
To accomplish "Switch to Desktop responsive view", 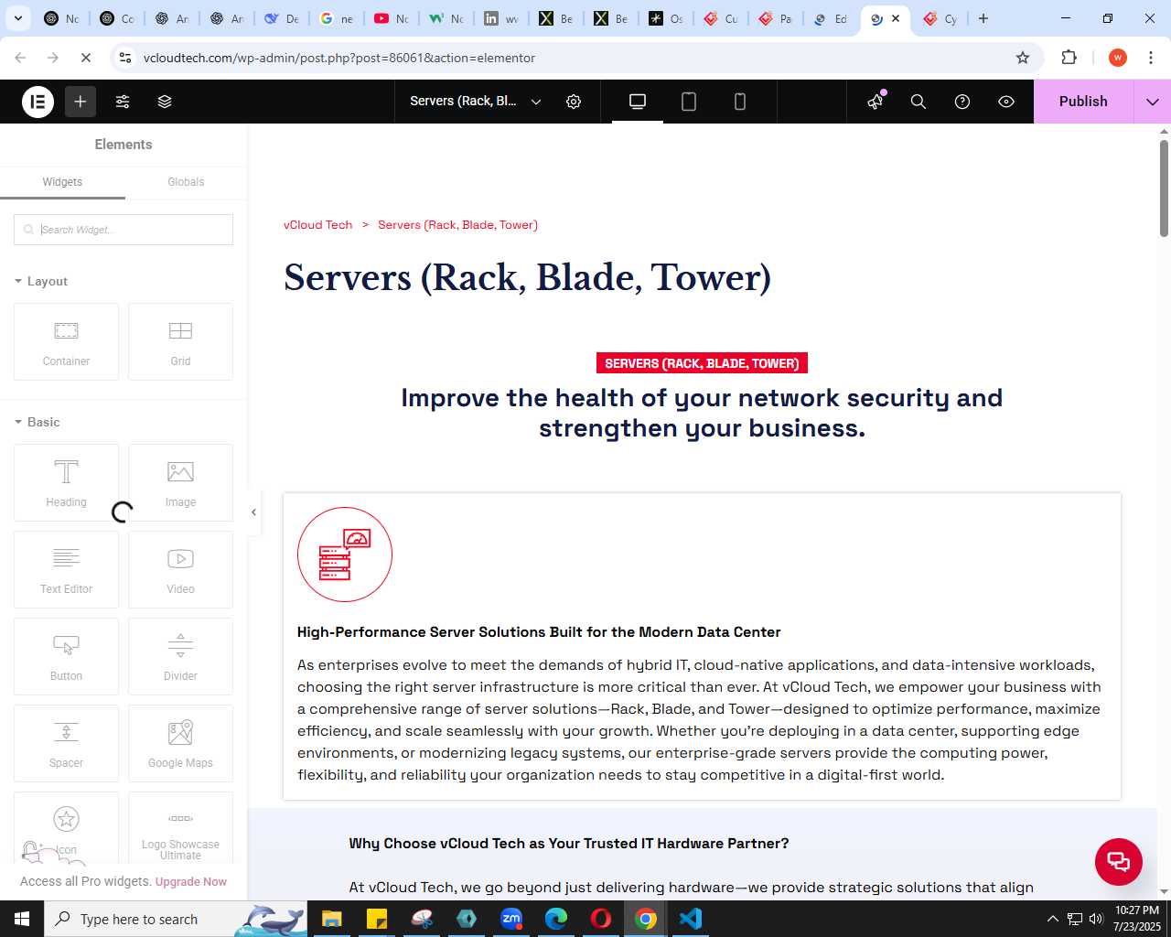I will click(638, 102).
